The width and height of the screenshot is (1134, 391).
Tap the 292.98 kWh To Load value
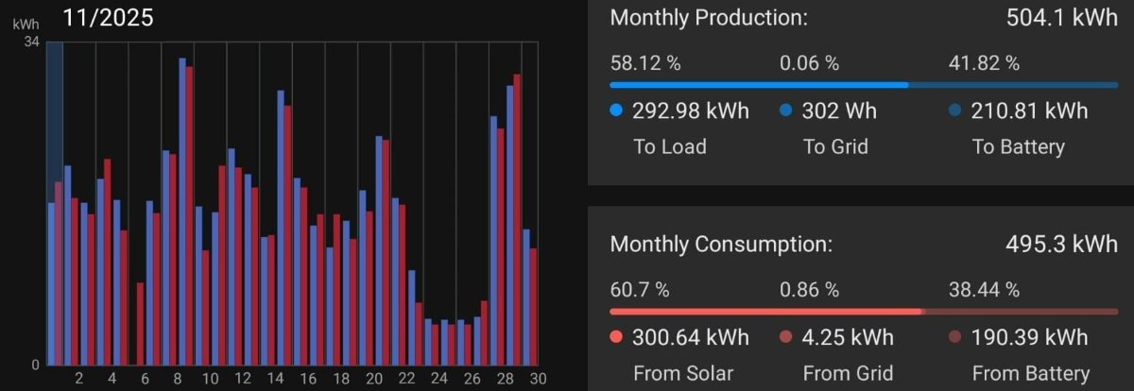pyautogui.click(x=692, y=110)
